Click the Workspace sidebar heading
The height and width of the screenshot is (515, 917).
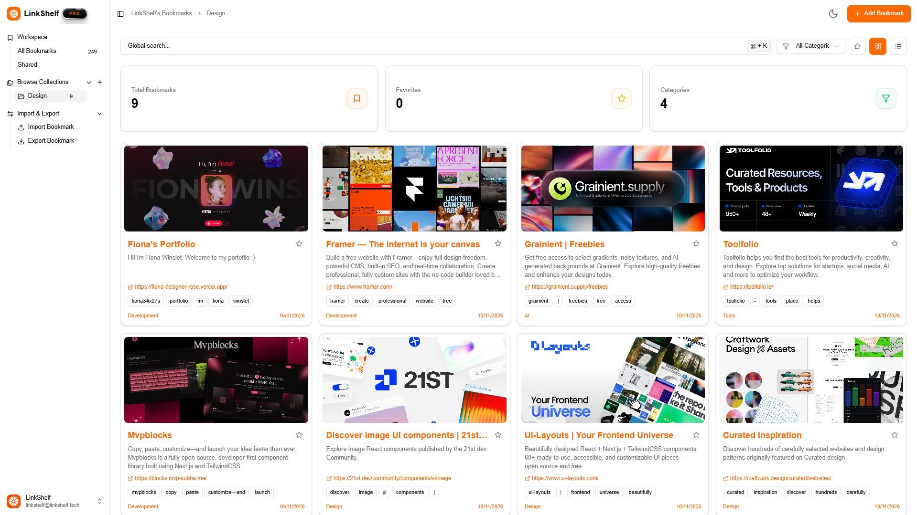[32, 37]
